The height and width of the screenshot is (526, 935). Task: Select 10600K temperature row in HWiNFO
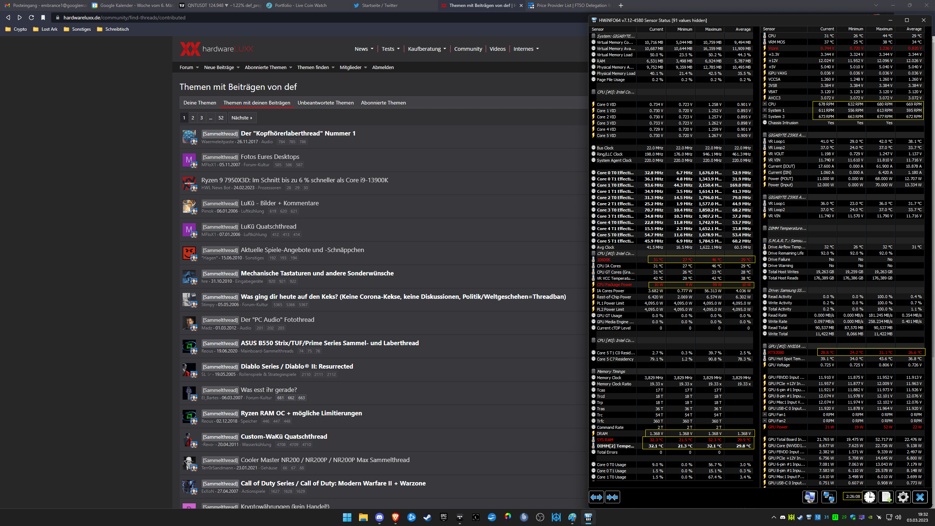tap(672, 260)
